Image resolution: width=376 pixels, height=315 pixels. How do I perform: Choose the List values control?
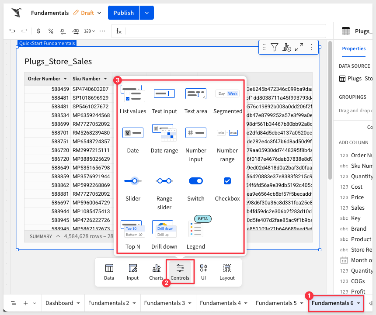133,100
